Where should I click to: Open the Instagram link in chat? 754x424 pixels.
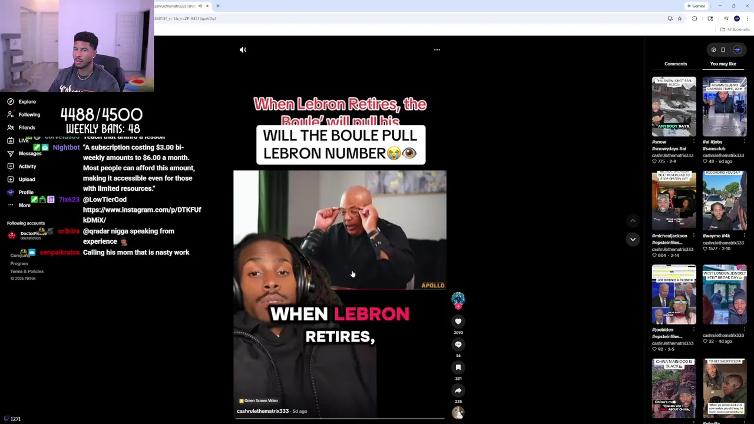[x=142, y=214]
